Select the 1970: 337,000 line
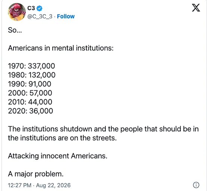Screen dimensions: 207x191 click(31, 66)
